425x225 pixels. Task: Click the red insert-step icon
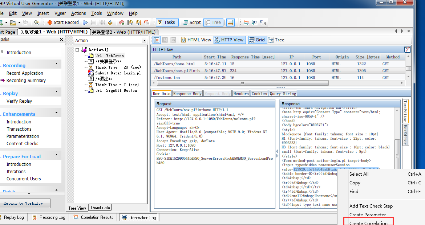(121, 22)
